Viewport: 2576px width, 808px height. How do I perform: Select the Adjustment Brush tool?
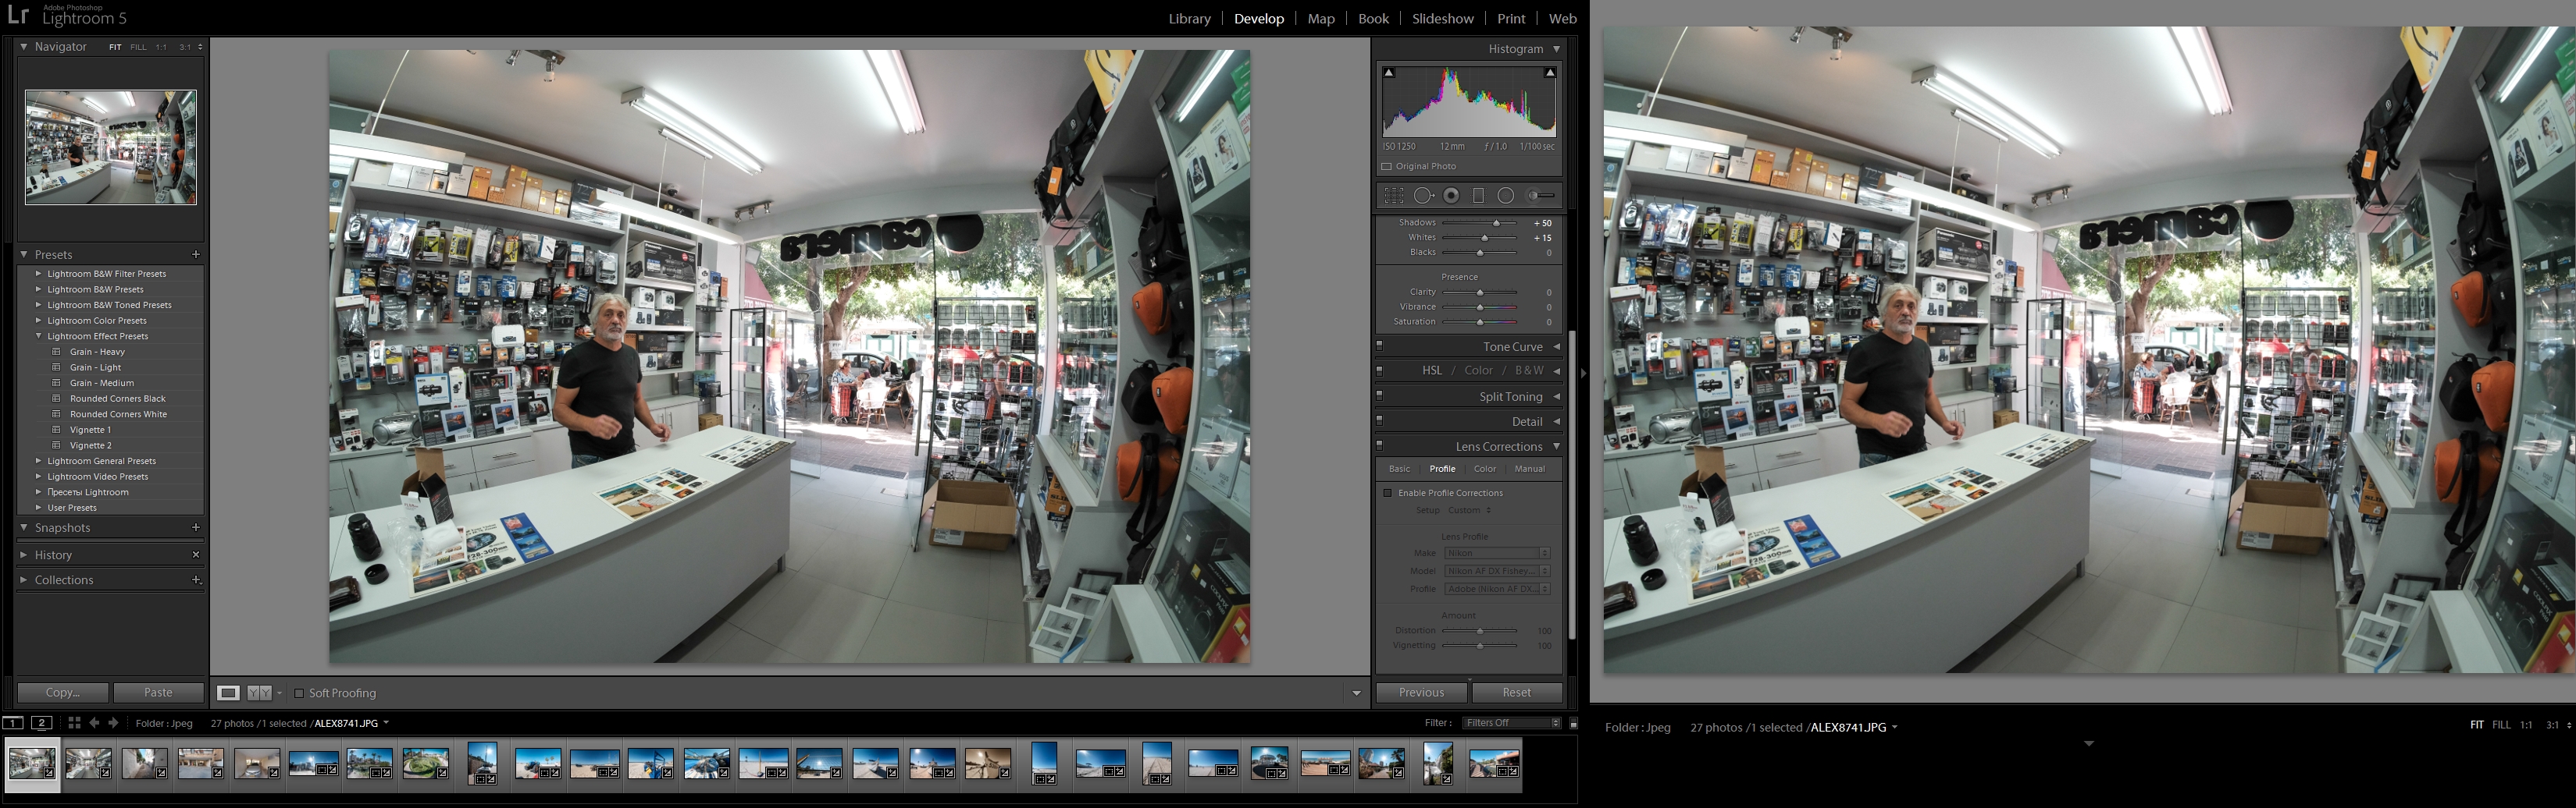click(1541, 196)
